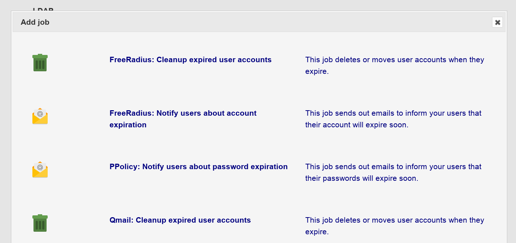Click the dimmed page right of the dialog
This screenshot has width=516, height=243.
(512, 127)
